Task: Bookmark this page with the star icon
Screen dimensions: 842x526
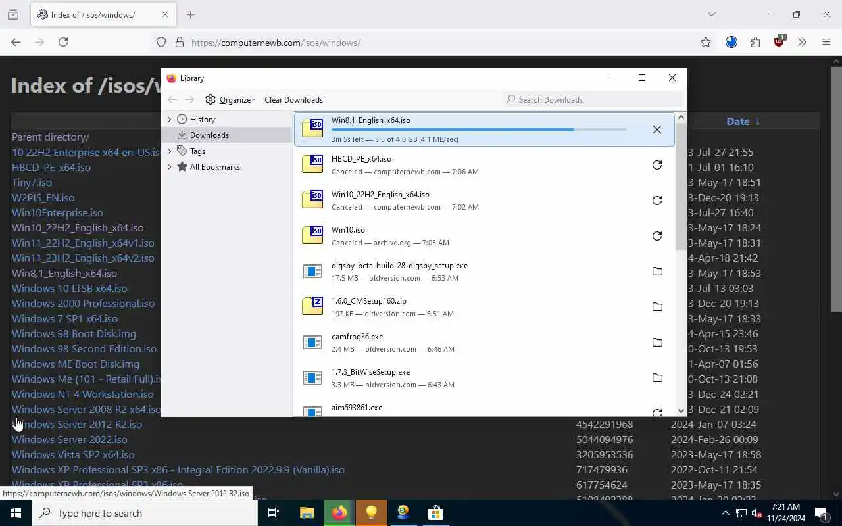Action: click(x=706, y=43)
